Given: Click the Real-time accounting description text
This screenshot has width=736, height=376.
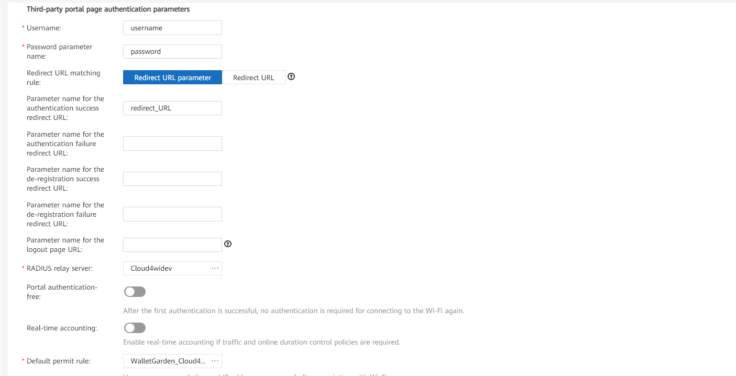Looking at the screenshot, I should pyautogui.click(x=261, y=342).
